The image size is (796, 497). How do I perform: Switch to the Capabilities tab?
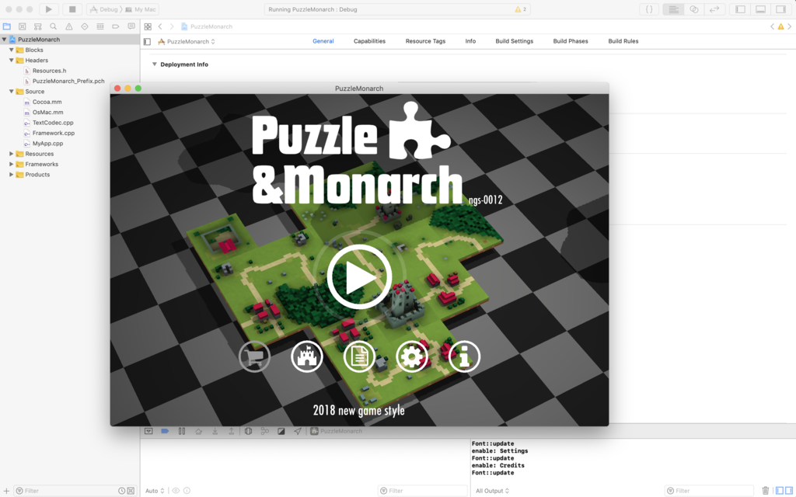369,41
